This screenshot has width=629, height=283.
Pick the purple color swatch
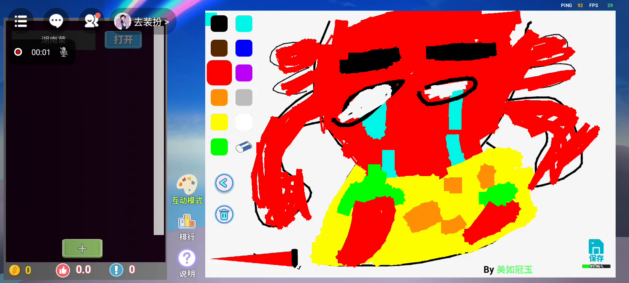tap(244, 73)
